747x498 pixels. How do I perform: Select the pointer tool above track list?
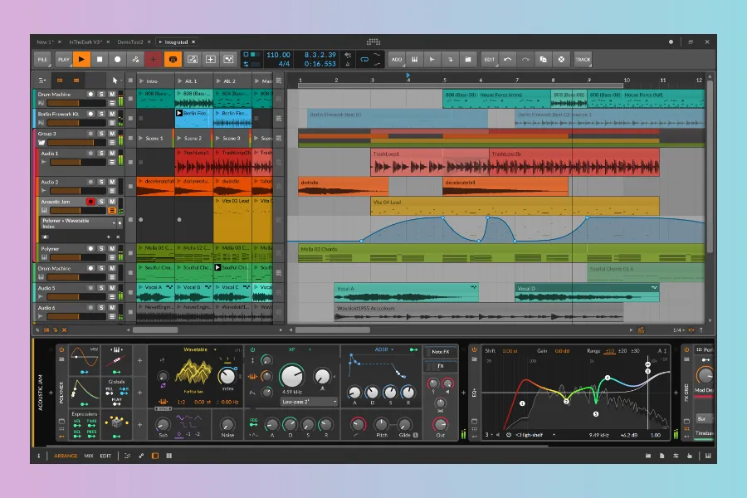click(x=115, y=81)
